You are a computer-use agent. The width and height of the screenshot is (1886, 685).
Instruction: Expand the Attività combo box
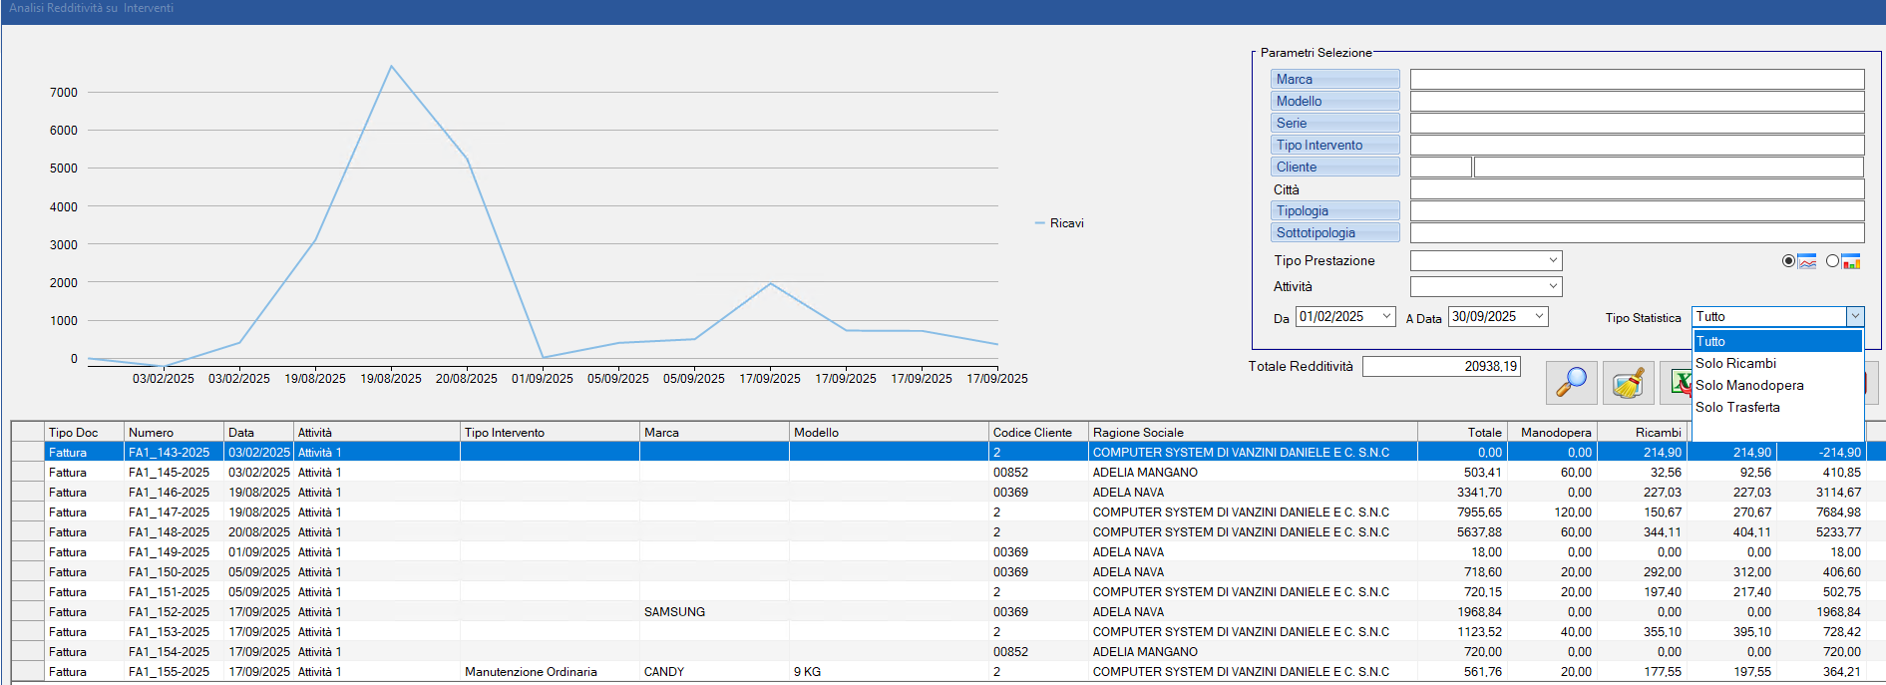click(x=1552, y=286)
